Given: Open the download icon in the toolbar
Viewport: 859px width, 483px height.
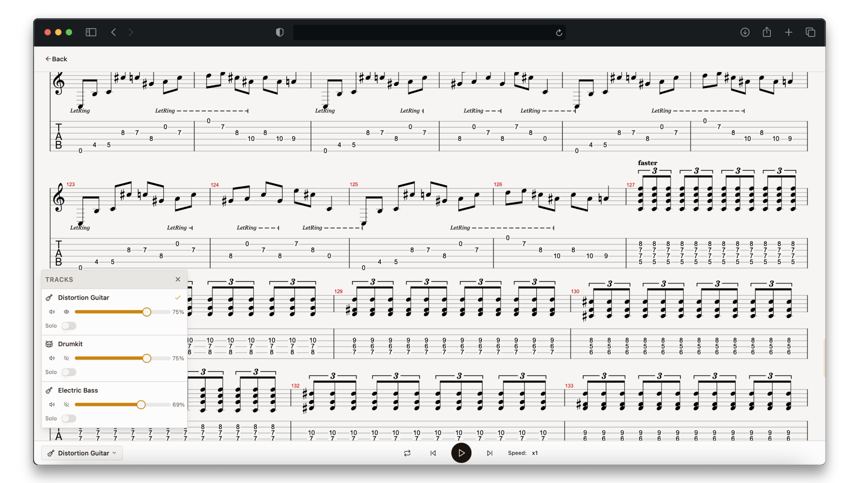Looking at the screenshot, I should [745, 32].
